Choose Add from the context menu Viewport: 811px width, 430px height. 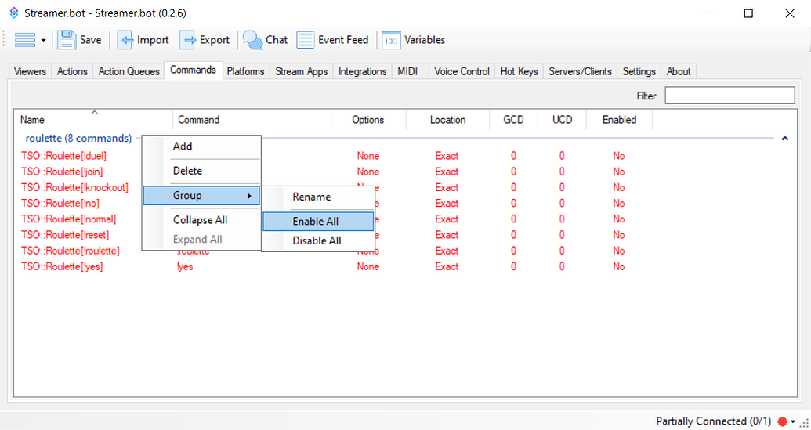[x=201, y=146]
